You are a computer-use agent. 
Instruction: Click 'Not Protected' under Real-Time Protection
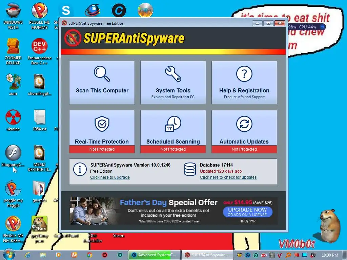(102, 149)
